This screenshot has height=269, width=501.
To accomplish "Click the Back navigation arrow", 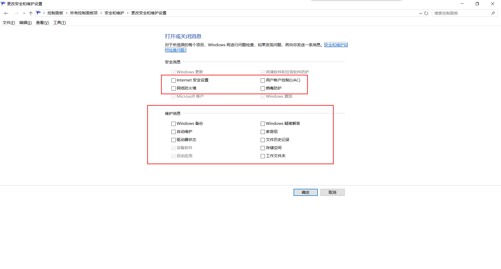I will (x=6, y=13).
